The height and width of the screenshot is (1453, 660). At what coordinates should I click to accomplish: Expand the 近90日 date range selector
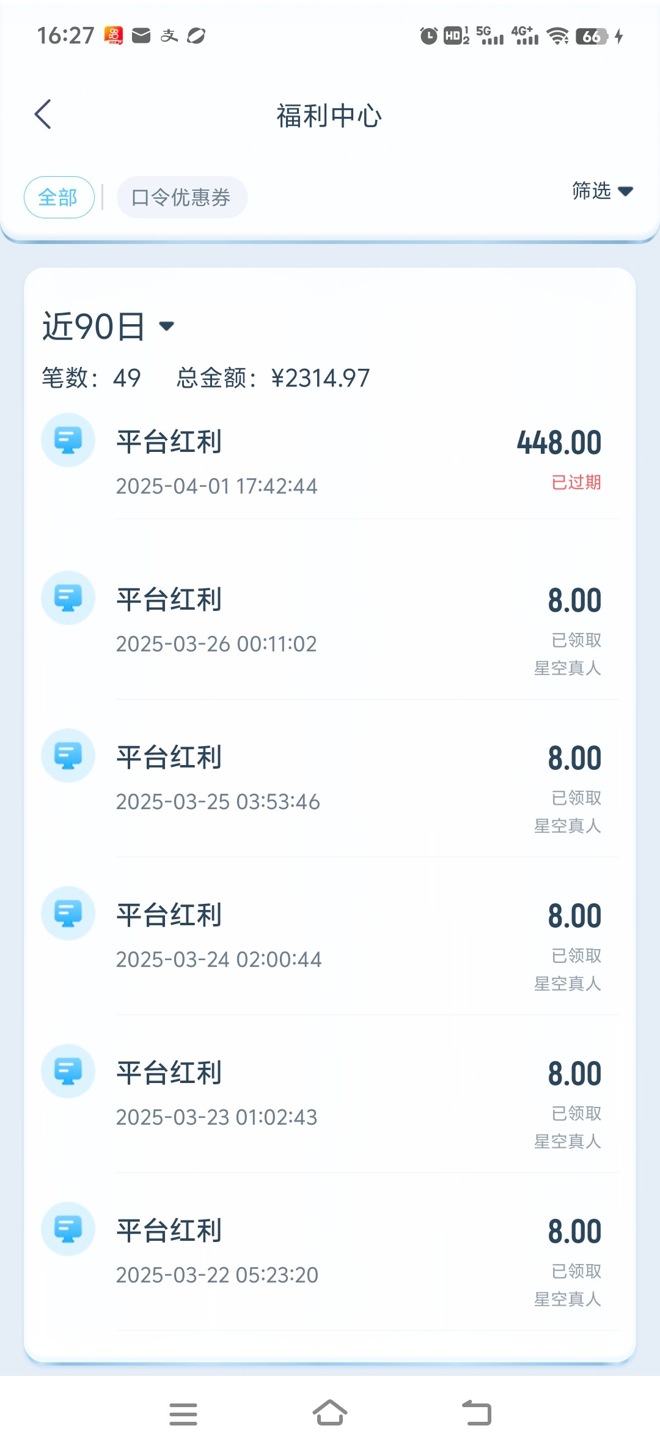point(108,326)
